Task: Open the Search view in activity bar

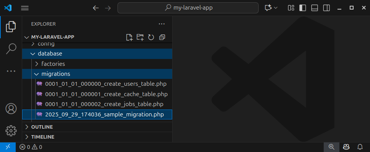Action: [x=11, y=49]
